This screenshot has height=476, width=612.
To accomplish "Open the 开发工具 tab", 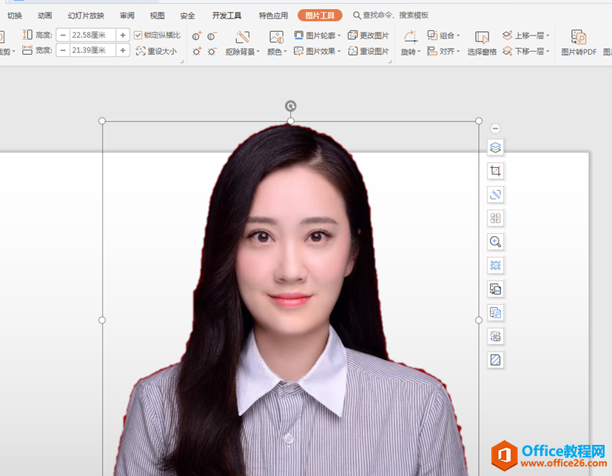I will coord(226,16).
